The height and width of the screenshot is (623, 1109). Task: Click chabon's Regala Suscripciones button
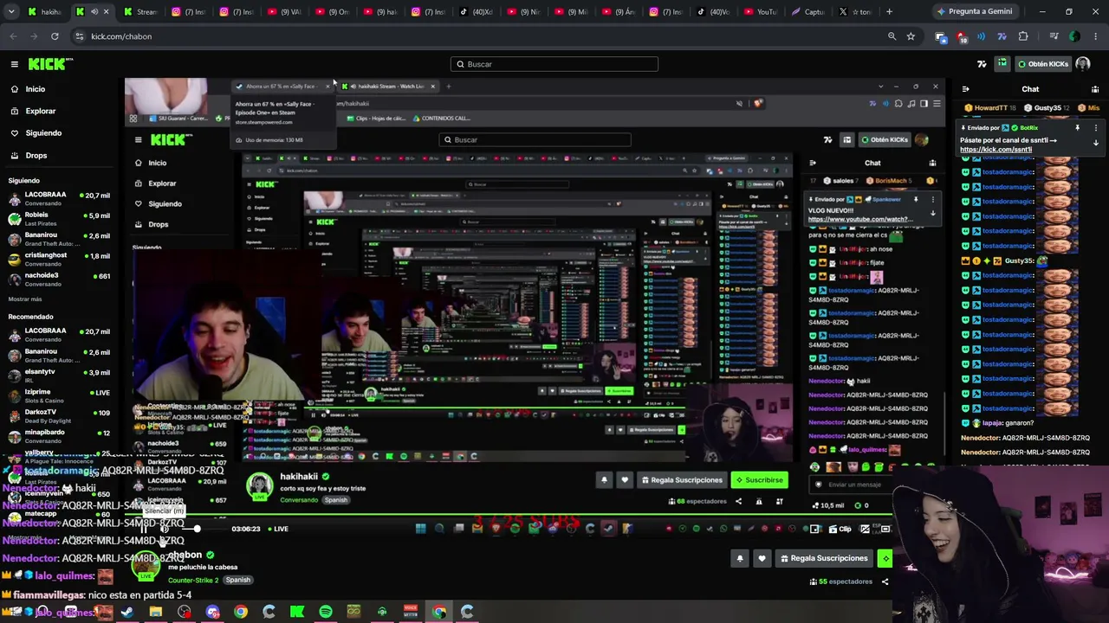point(824,559)
